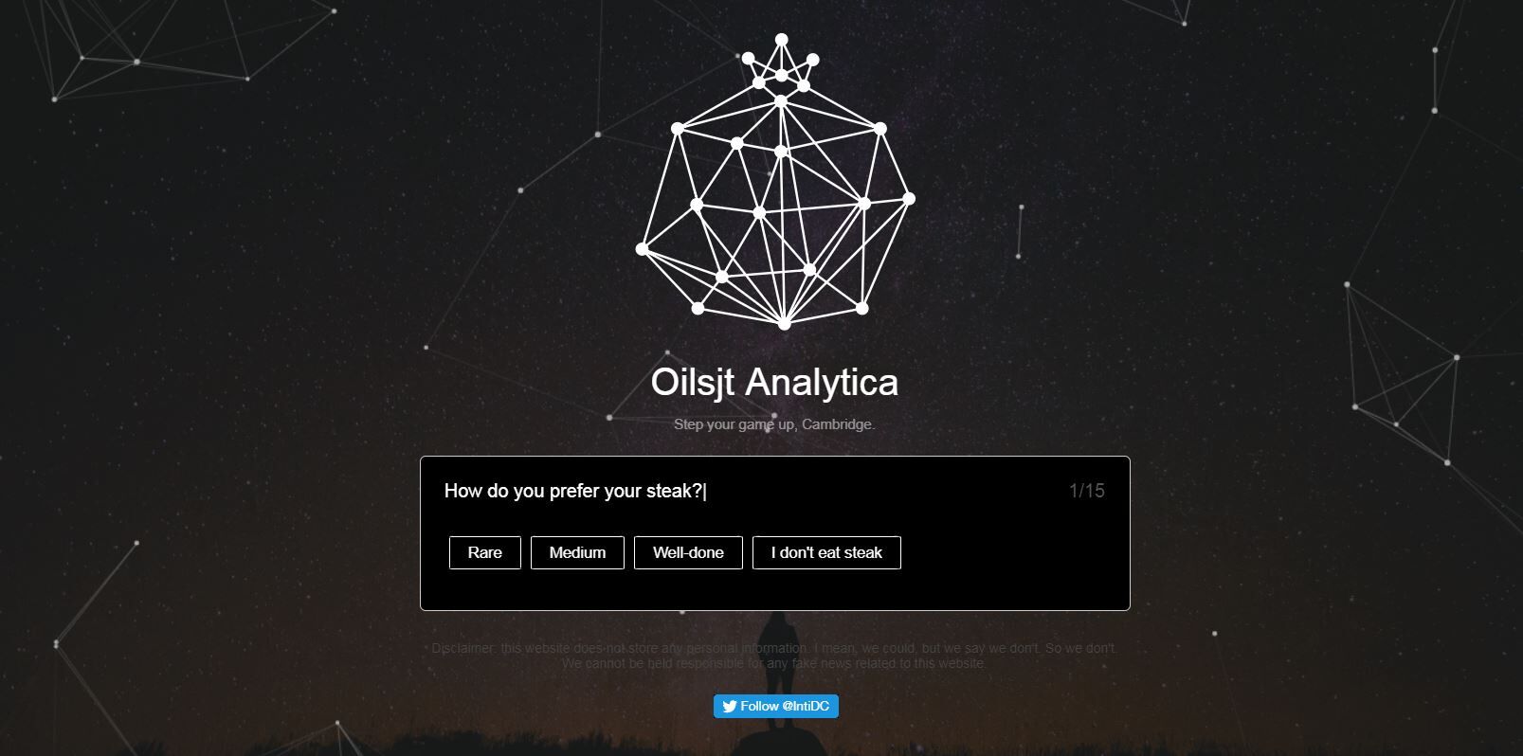
Task: Pick the Well-done option
Action: coord(688,552)
